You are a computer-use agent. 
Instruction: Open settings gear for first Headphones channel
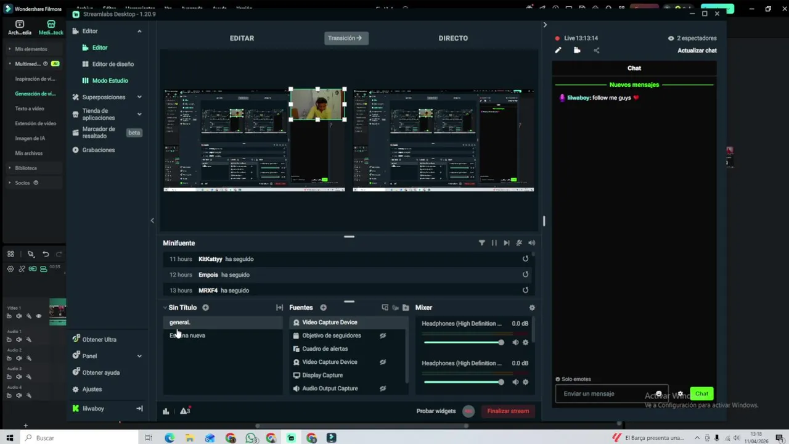(x=525, y=342)
